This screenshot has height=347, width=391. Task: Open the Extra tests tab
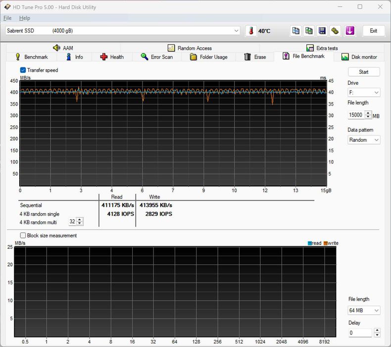click(x=322, y=48)
